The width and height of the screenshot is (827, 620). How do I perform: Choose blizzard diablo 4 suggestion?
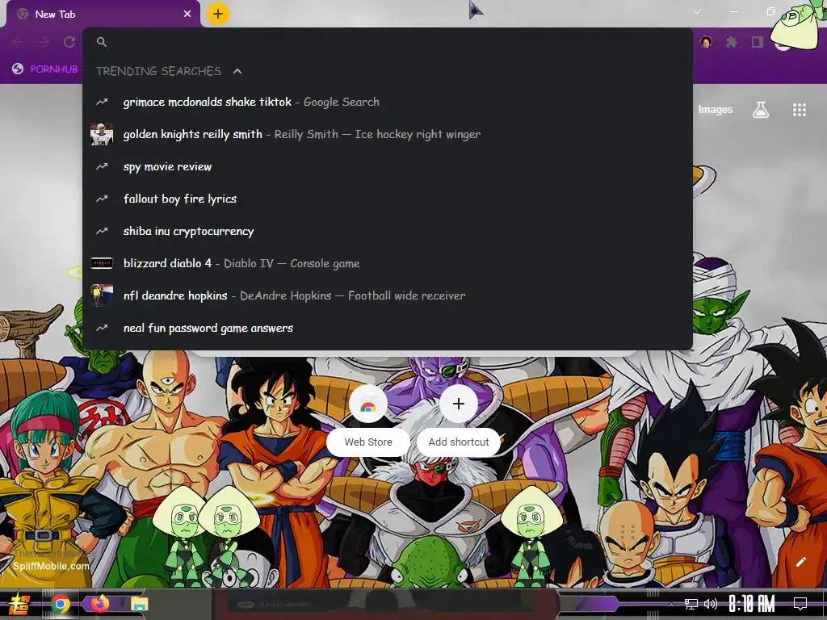[388, 263]
